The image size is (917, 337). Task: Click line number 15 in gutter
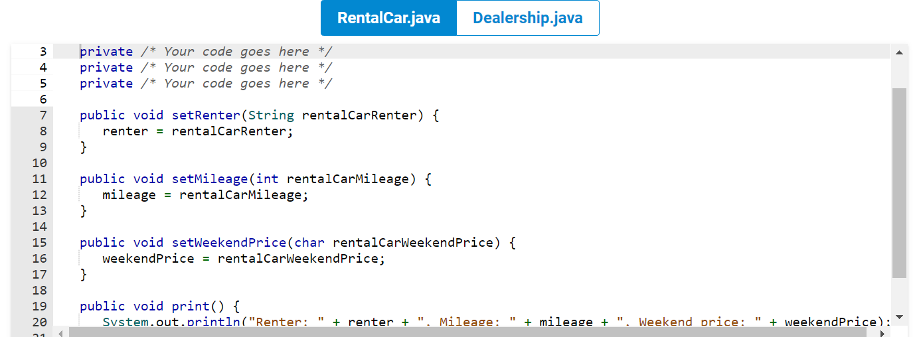click(x=39, y=243)
